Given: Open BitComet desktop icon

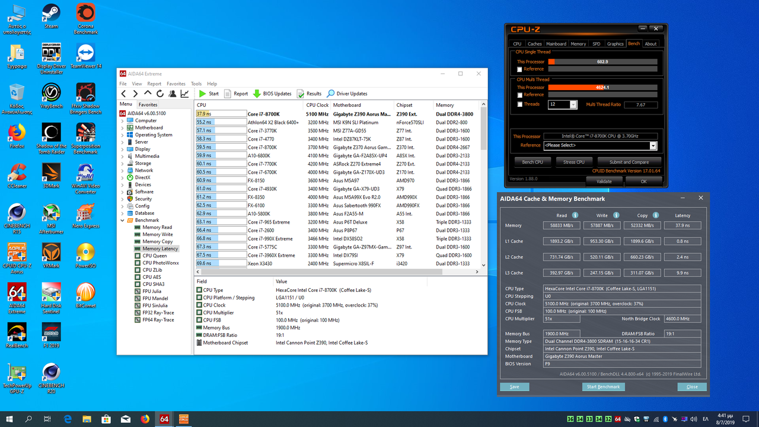Looking at the screenshot, I should (x=85, y=295).
